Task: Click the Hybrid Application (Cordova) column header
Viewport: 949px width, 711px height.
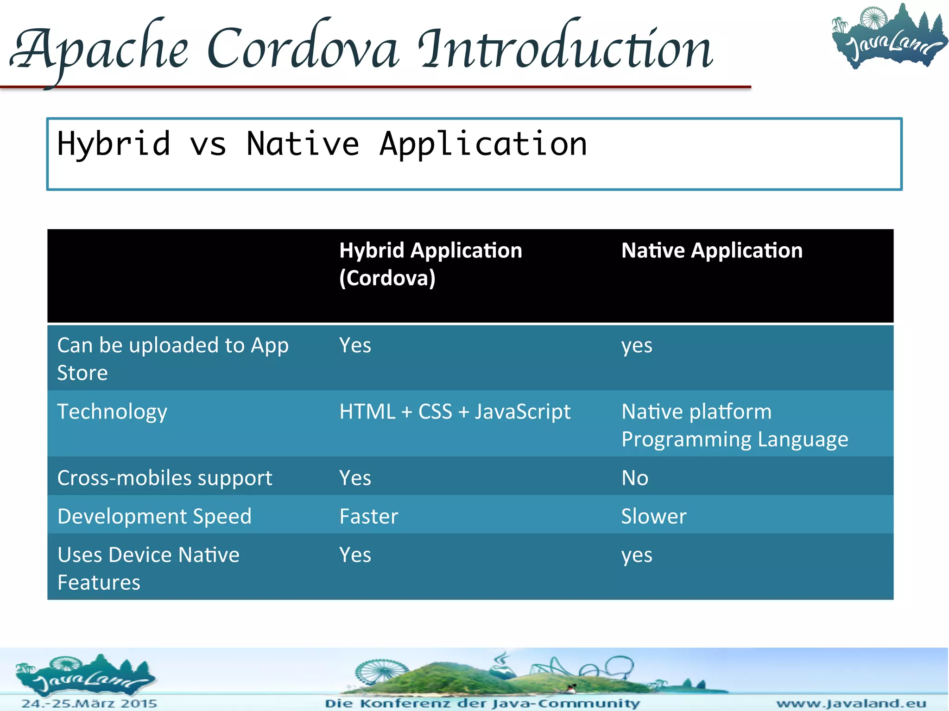Action: pos(431,264)
